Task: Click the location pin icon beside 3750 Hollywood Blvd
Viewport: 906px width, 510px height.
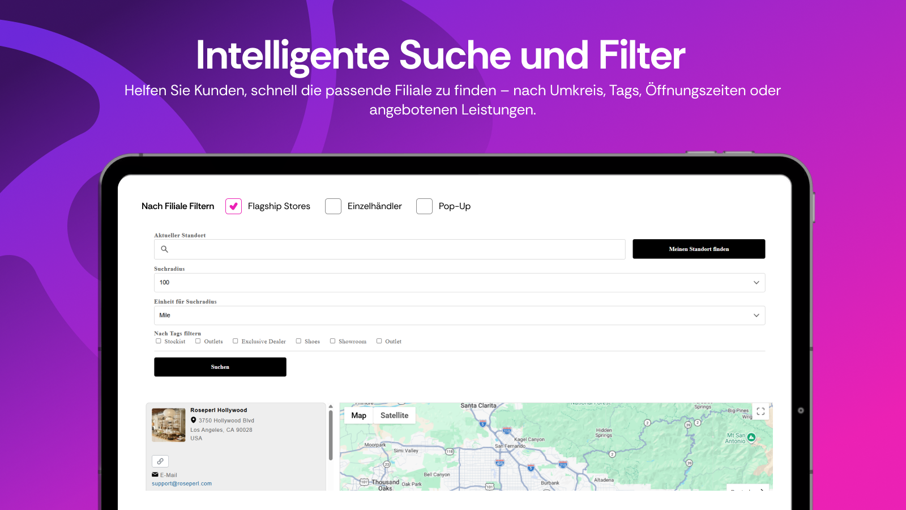Action: click(194, 420)
